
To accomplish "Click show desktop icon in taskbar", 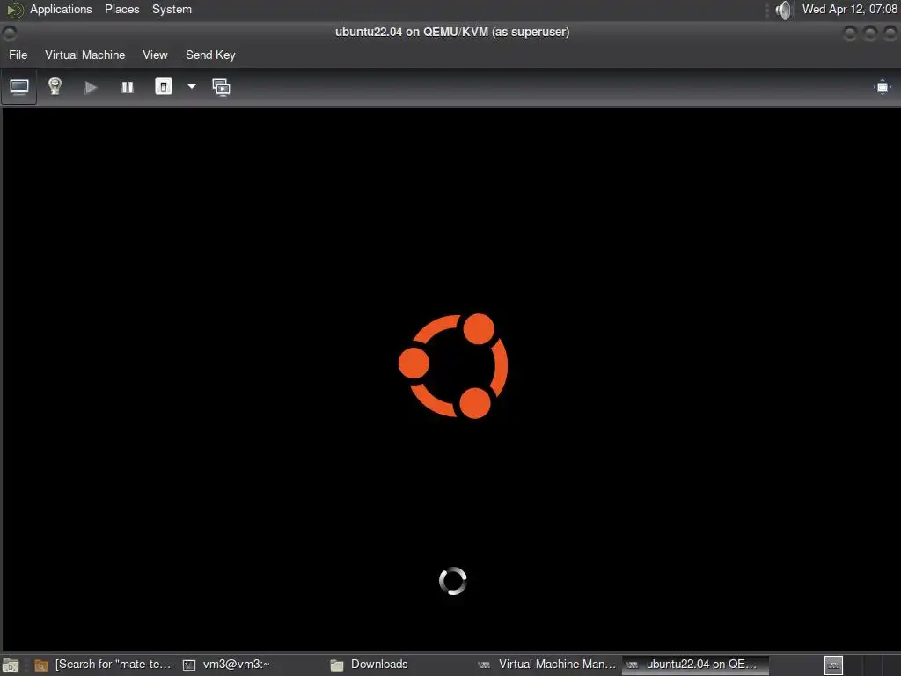I will point(11,665).
